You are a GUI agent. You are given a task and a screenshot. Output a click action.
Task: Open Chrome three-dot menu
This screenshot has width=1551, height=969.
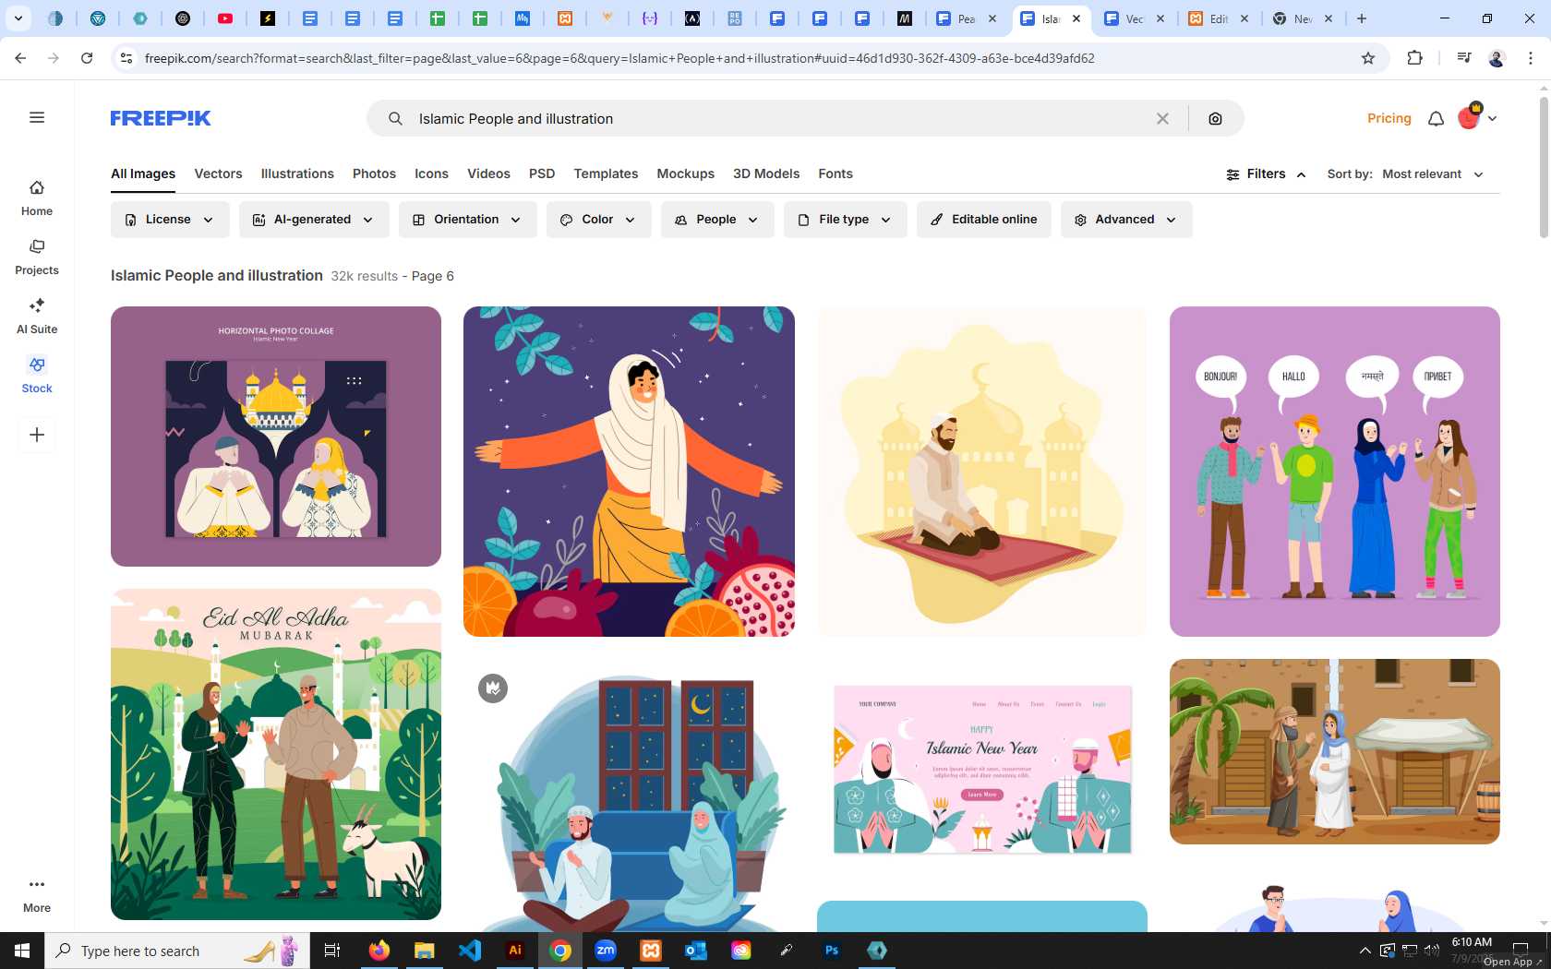tap(1531, 58)
